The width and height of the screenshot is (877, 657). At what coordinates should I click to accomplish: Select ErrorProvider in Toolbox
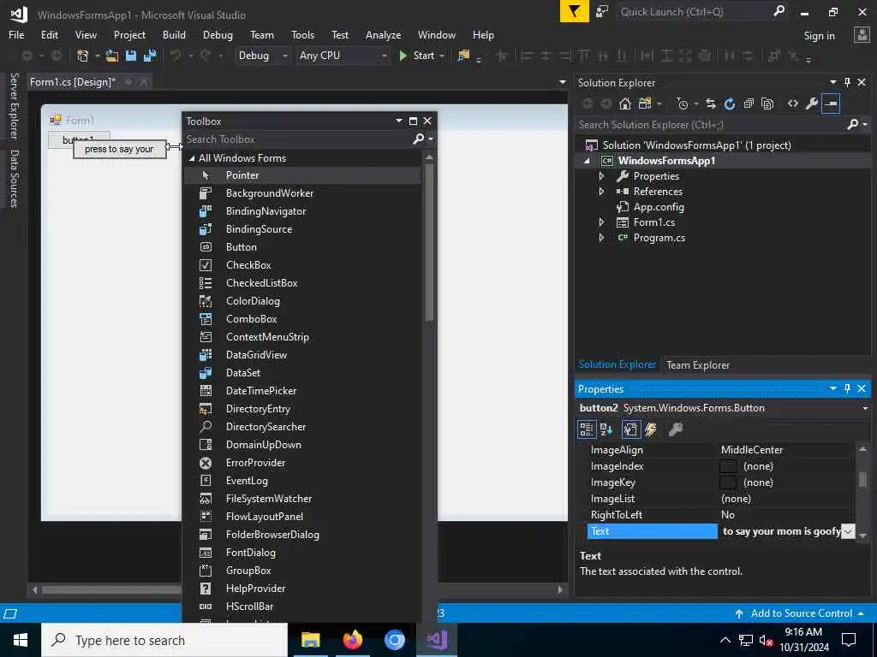click(x=302, y=463)
